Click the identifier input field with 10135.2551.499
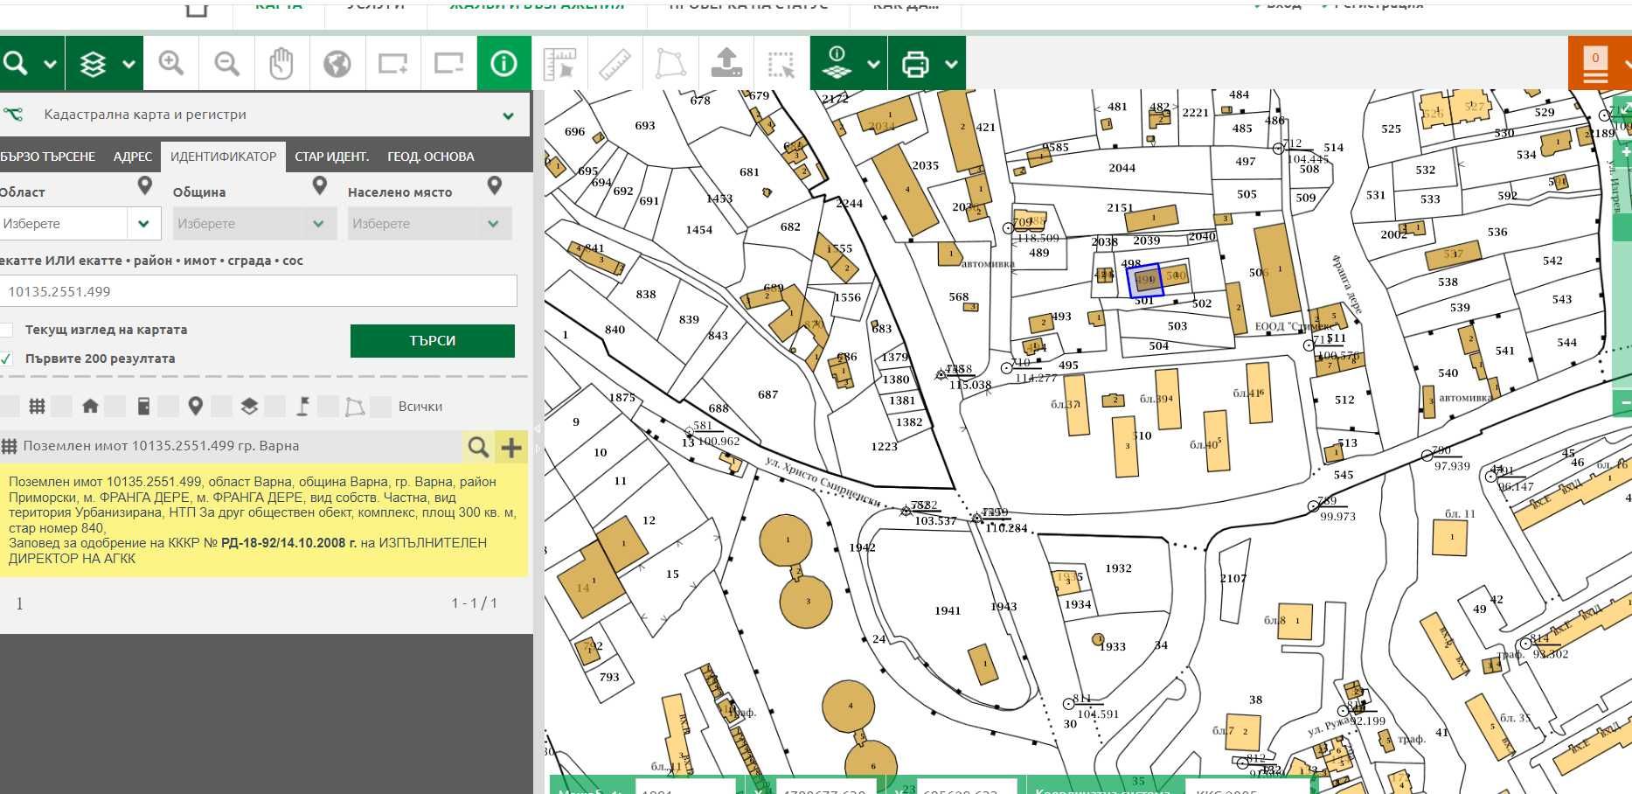Image resolution: width=1632 pixels, height=794 pixels. pos(259,291)
